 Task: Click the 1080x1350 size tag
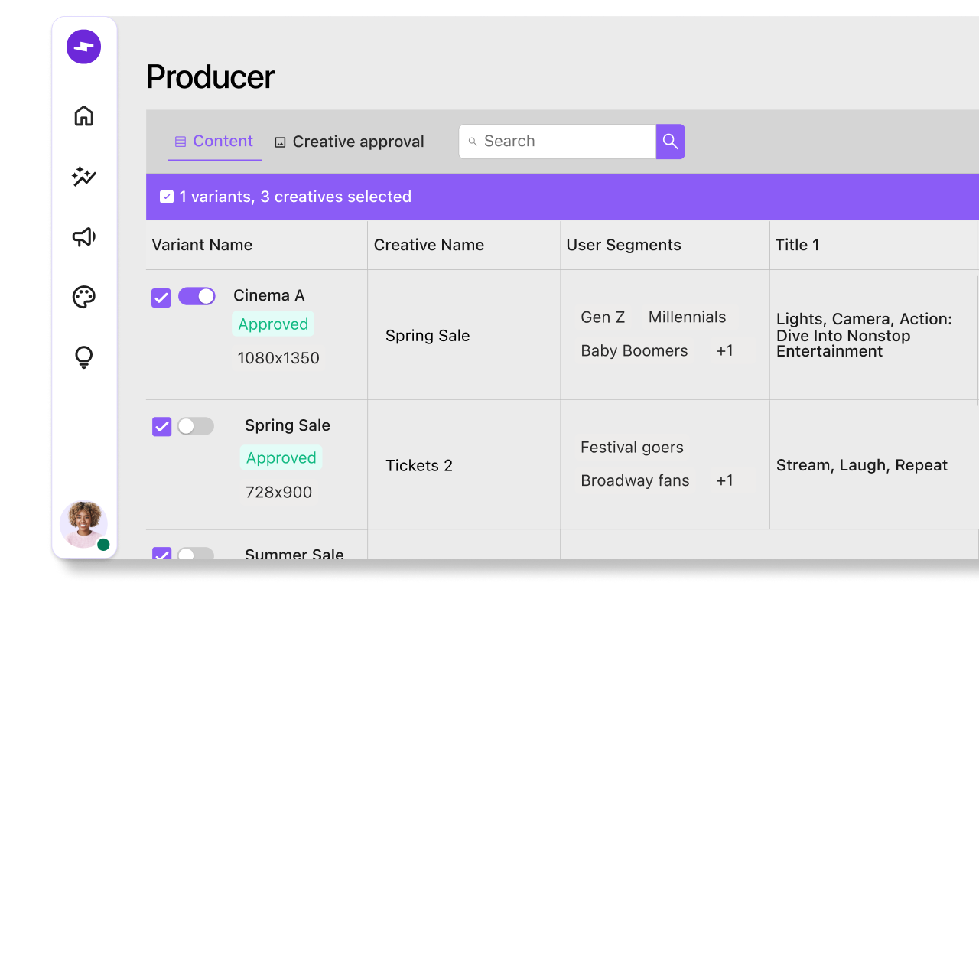(x=278, y=358)
